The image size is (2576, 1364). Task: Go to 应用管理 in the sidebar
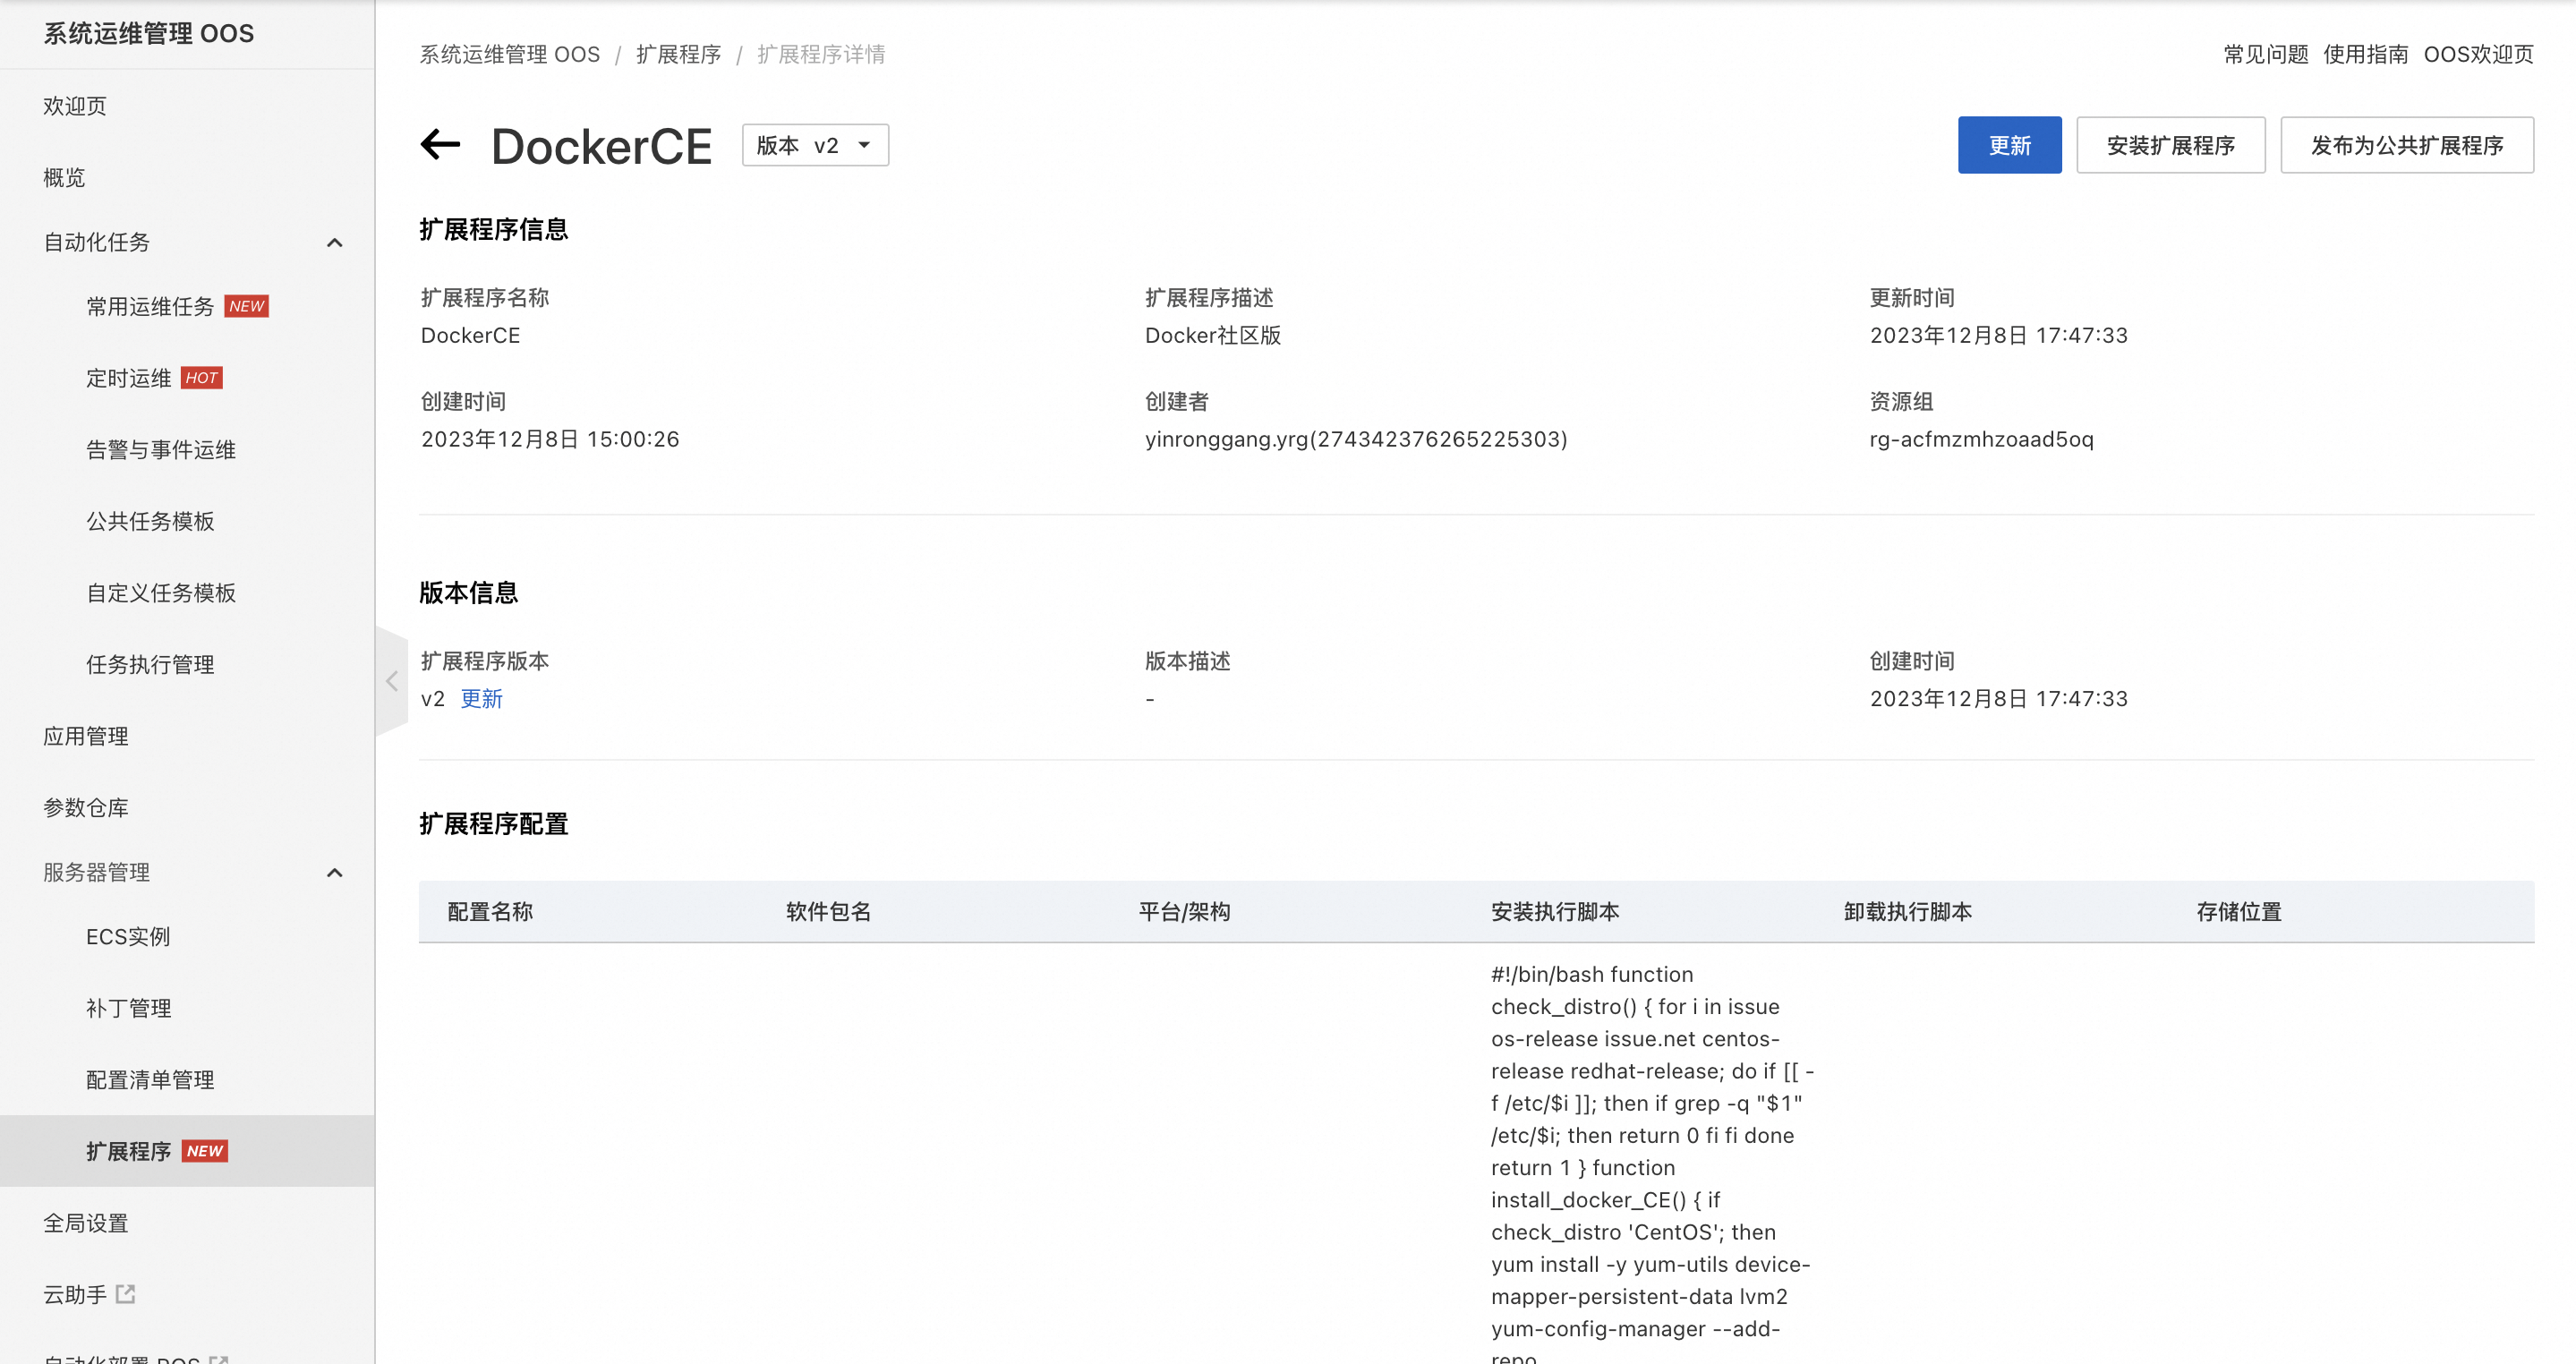[x=86, y=736]
